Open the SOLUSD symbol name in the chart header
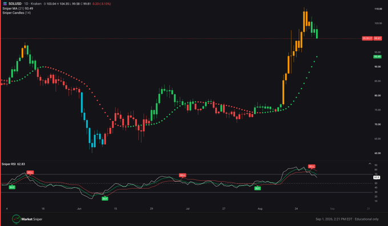This screenshot has height=226, width=388. click(x=15, y=4)
